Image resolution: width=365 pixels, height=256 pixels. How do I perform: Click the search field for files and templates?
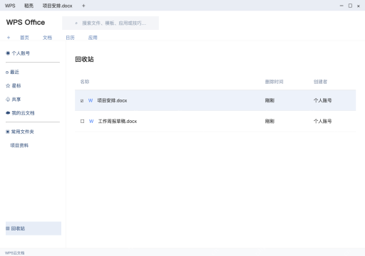coord(110,23)
